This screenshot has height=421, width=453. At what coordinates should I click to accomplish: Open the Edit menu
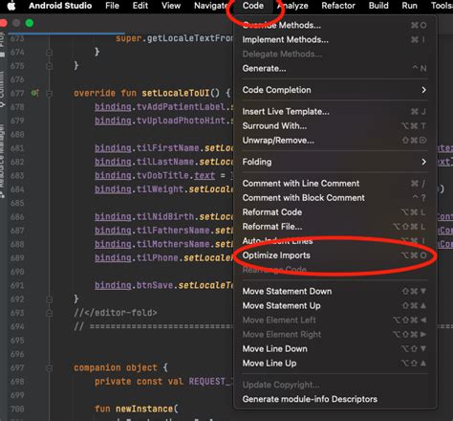click(140, 6)
